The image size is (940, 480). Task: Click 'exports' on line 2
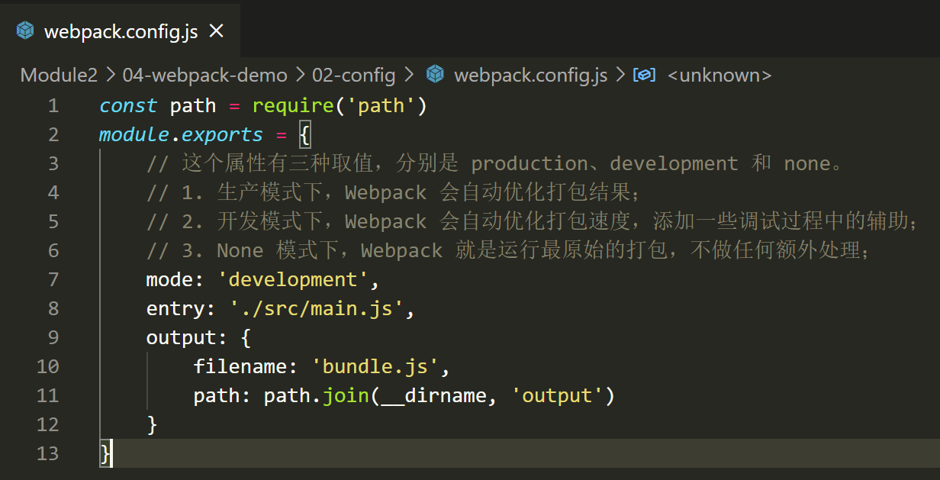click(222, 134)
